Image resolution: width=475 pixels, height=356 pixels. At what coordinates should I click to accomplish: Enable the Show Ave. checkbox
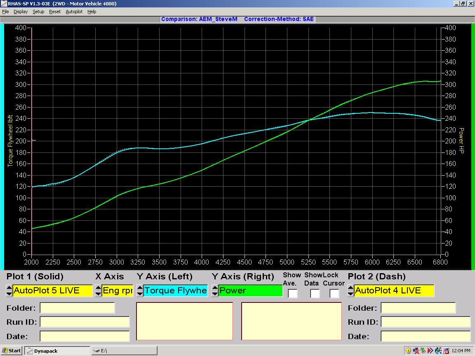pos(292,293)
